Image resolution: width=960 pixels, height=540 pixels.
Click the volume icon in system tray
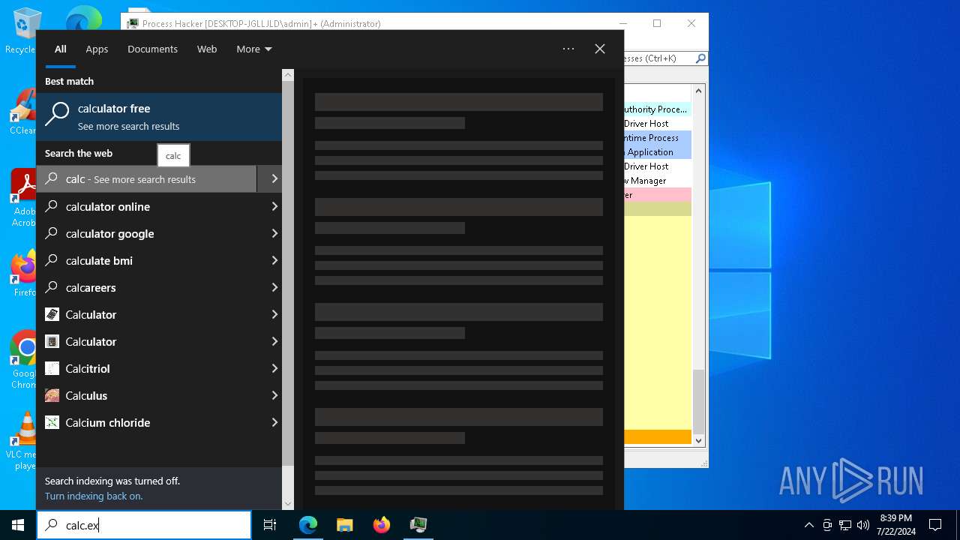point(863,525)
